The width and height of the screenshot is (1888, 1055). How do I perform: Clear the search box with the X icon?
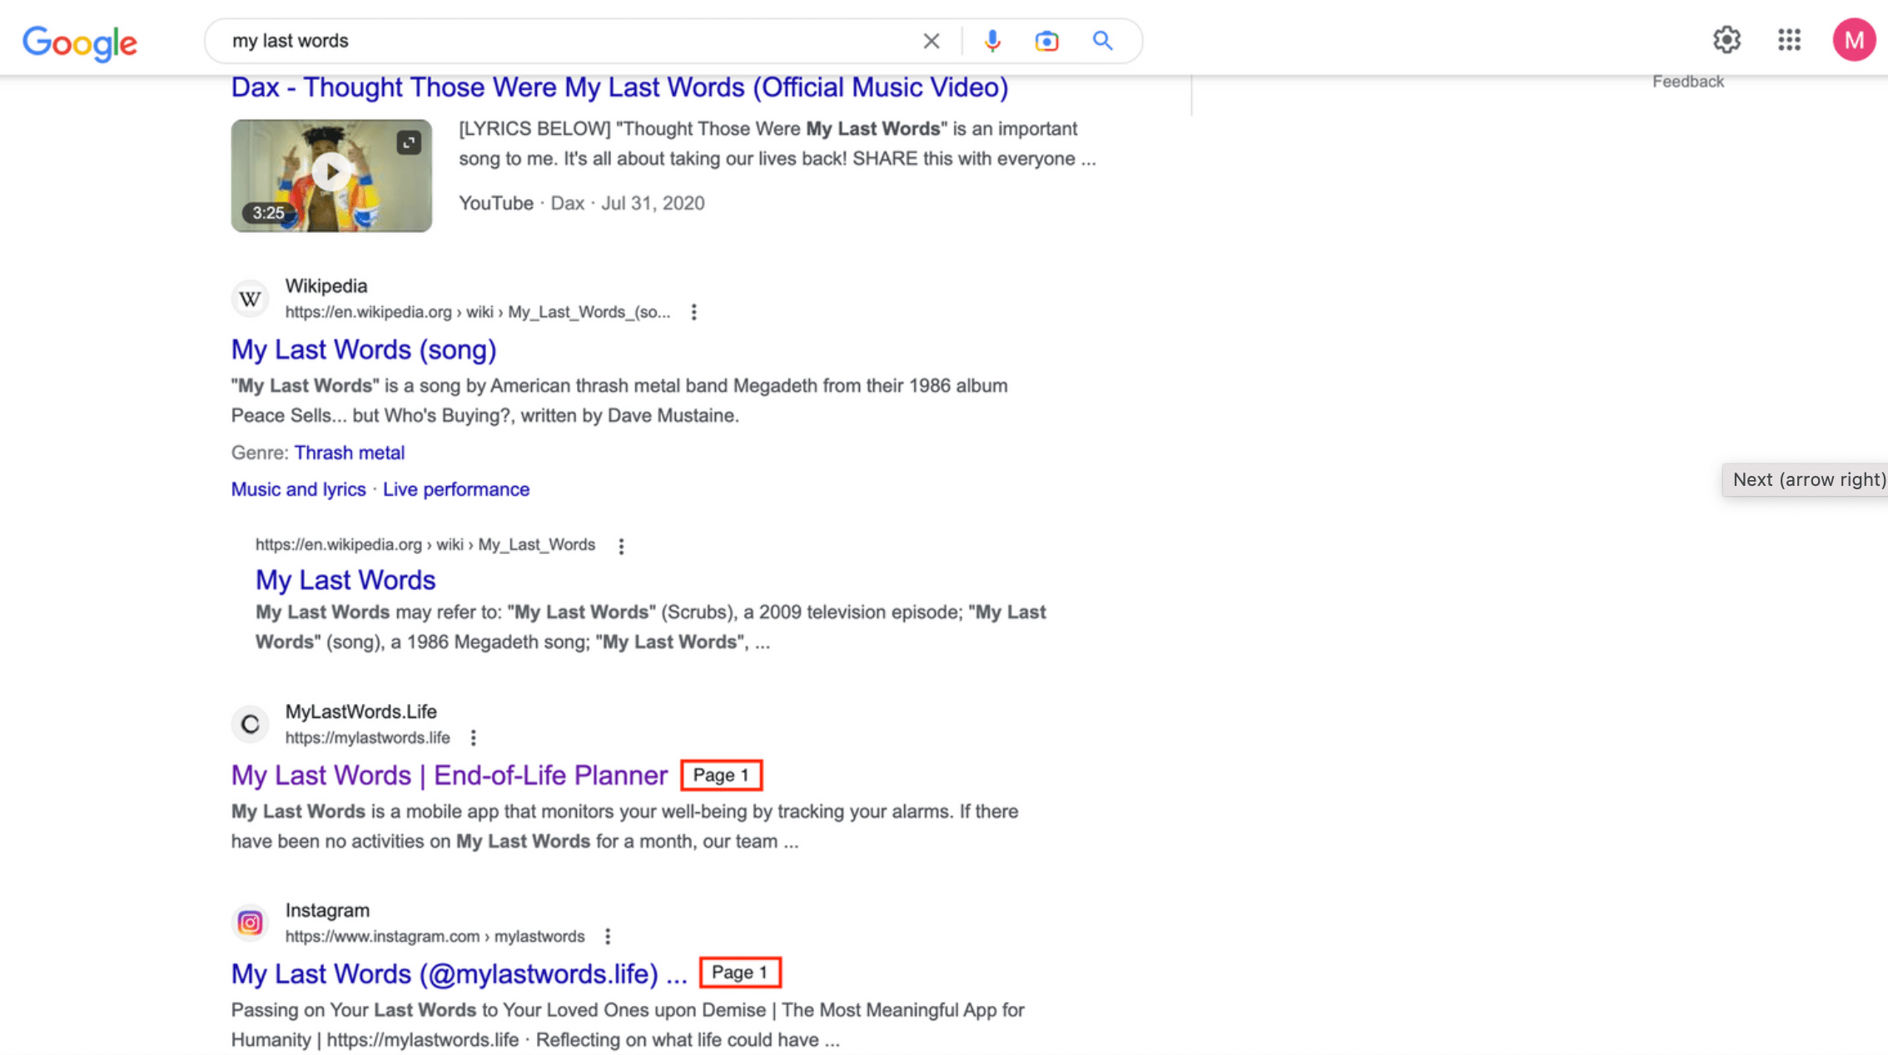point(932,41)
